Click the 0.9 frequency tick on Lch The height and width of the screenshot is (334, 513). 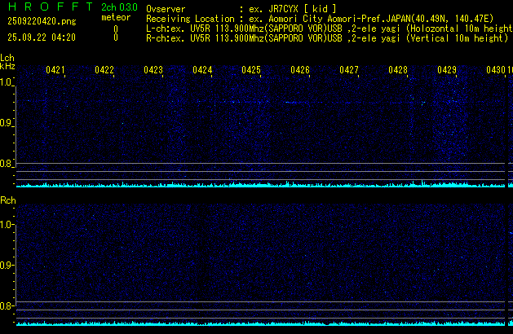[7, 123]
